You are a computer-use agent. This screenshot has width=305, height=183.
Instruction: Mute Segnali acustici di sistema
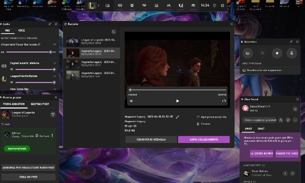(x=11, y=69)
